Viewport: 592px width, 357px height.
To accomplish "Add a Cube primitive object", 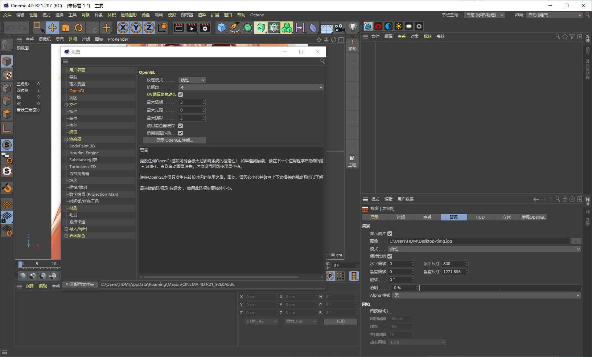I will [x=221, y=28].
